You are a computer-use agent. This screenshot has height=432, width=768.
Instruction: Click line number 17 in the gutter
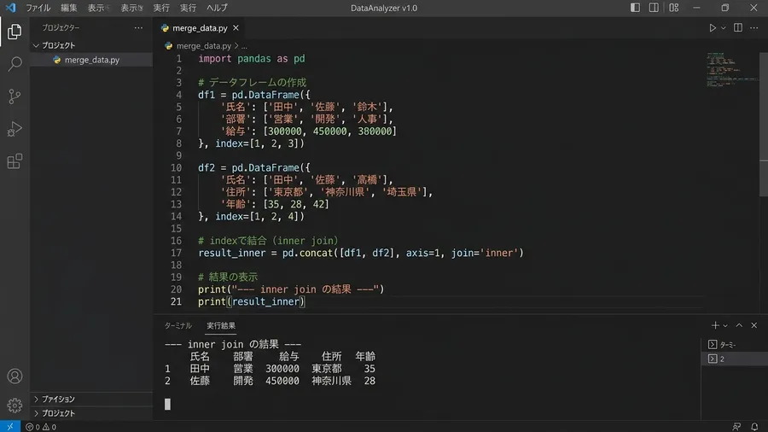pyautogui.click(x=176, y=253)
